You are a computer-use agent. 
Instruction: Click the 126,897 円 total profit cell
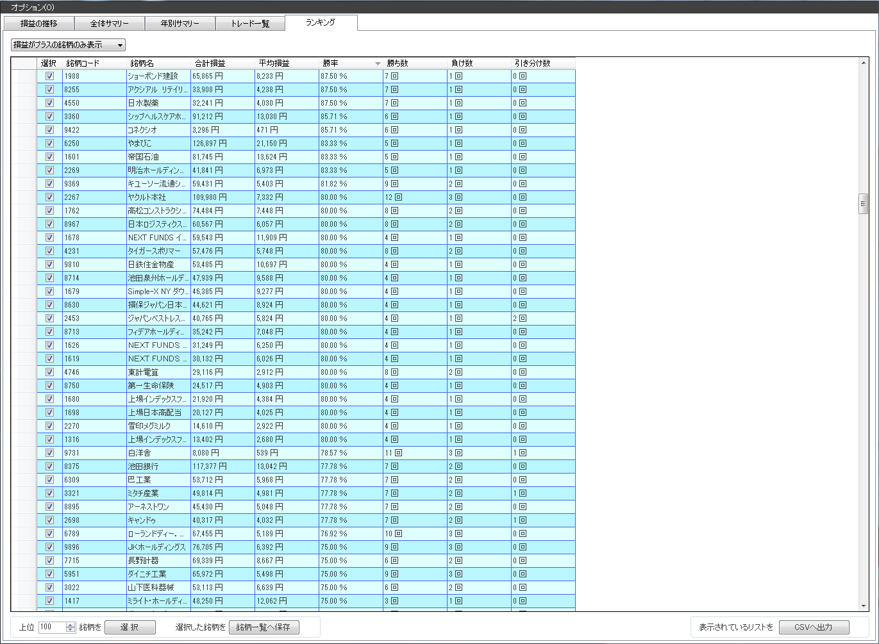[x=222, y=144]
